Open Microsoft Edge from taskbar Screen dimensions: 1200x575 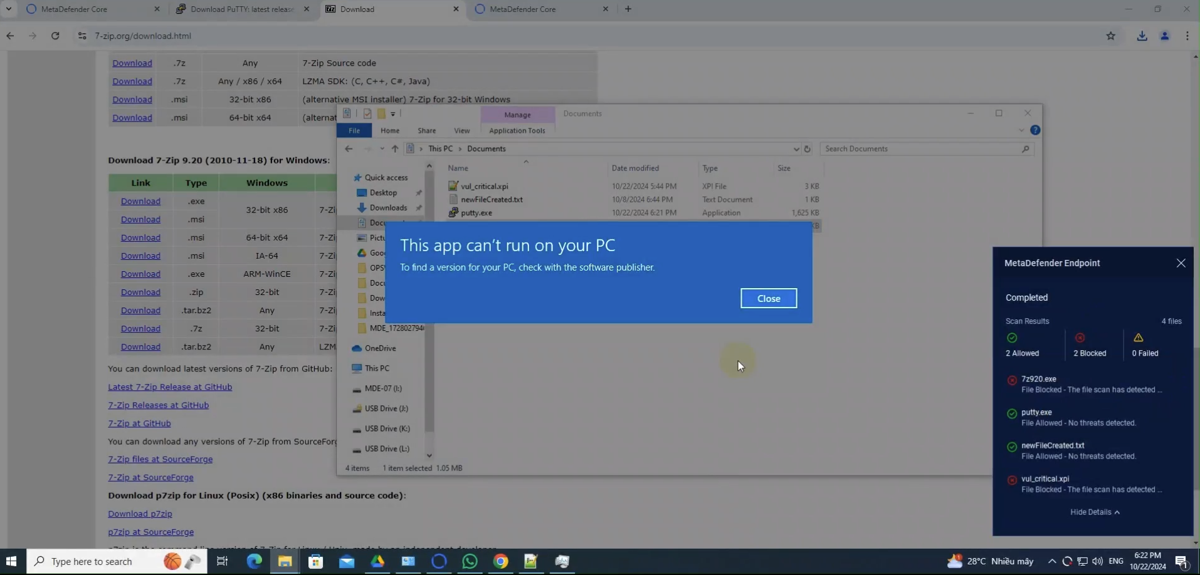coord(254,561)
